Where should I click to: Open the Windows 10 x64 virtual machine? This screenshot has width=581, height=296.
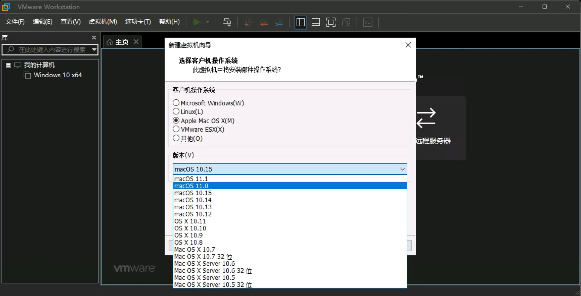tap(57, 75)
